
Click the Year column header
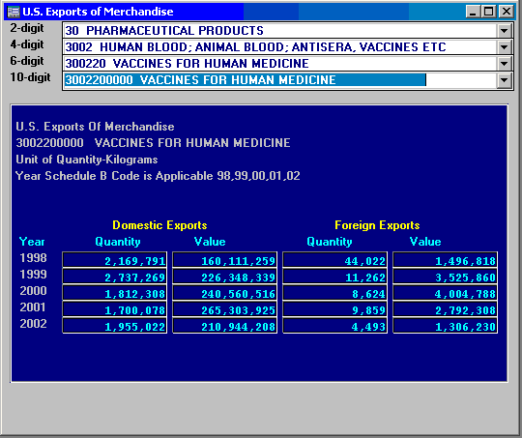pyautogui.click(x=32, y=242)
